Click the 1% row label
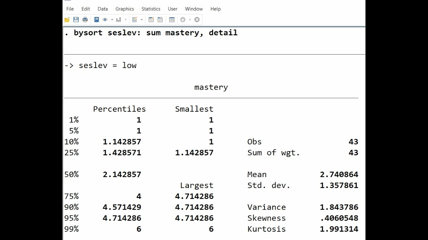 [x=74, y=120]
